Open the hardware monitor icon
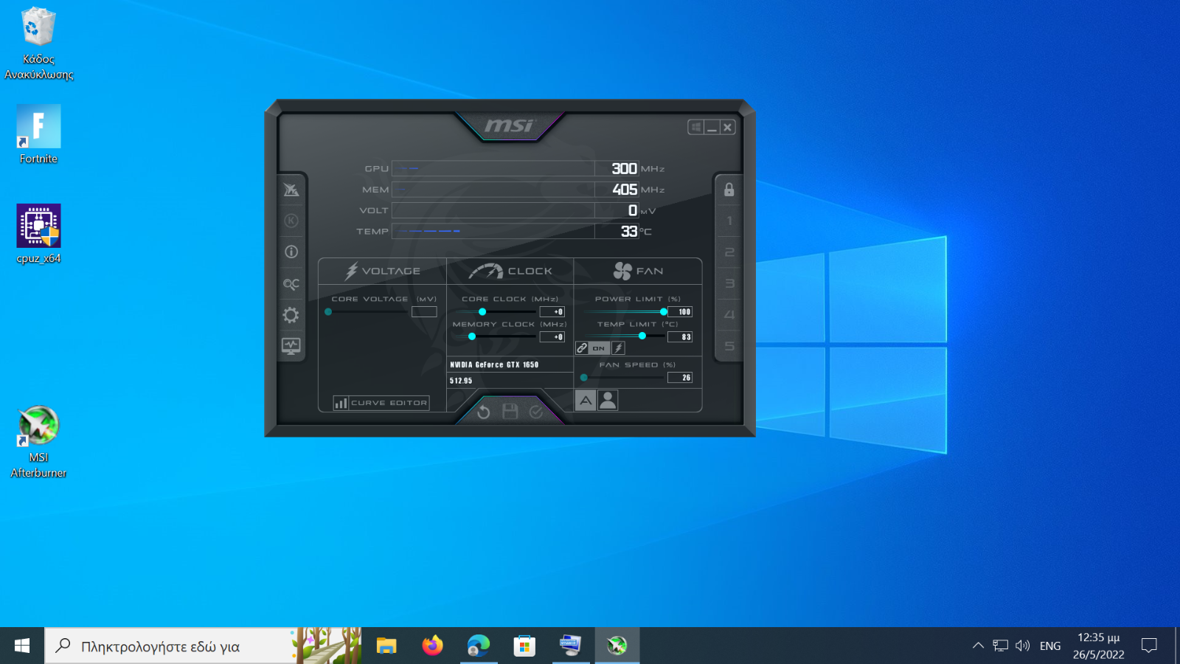Screen dimensions: 1180x664 click(x=291, y=346)
